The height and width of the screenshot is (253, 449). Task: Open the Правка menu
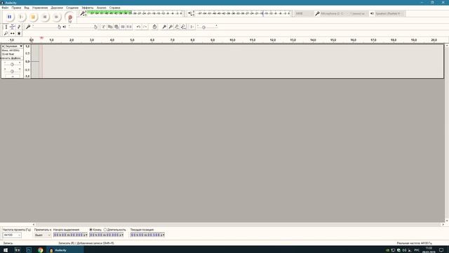(x=16, y=8)
